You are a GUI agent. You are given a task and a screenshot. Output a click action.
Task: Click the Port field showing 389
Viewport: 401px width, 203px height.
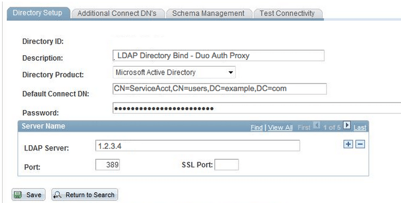(x=107, y=164)
